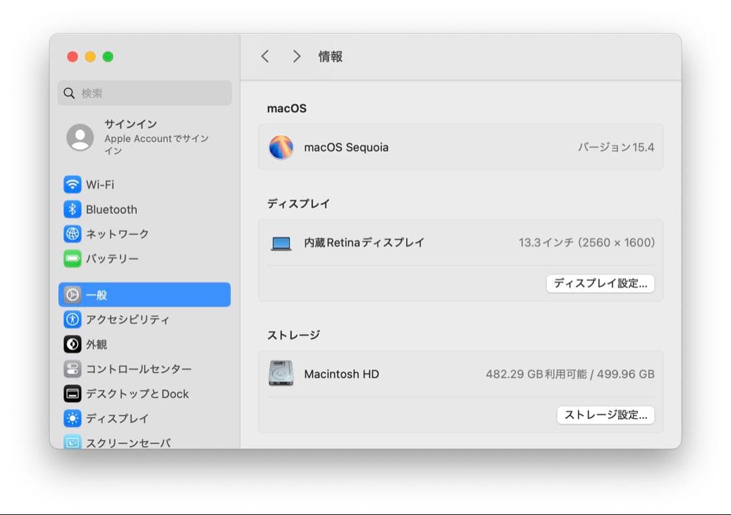Image resolution: width=731 pixels, height=515 pixels.
Task: Select the 一般 gear icon
Action: [72, 294]
